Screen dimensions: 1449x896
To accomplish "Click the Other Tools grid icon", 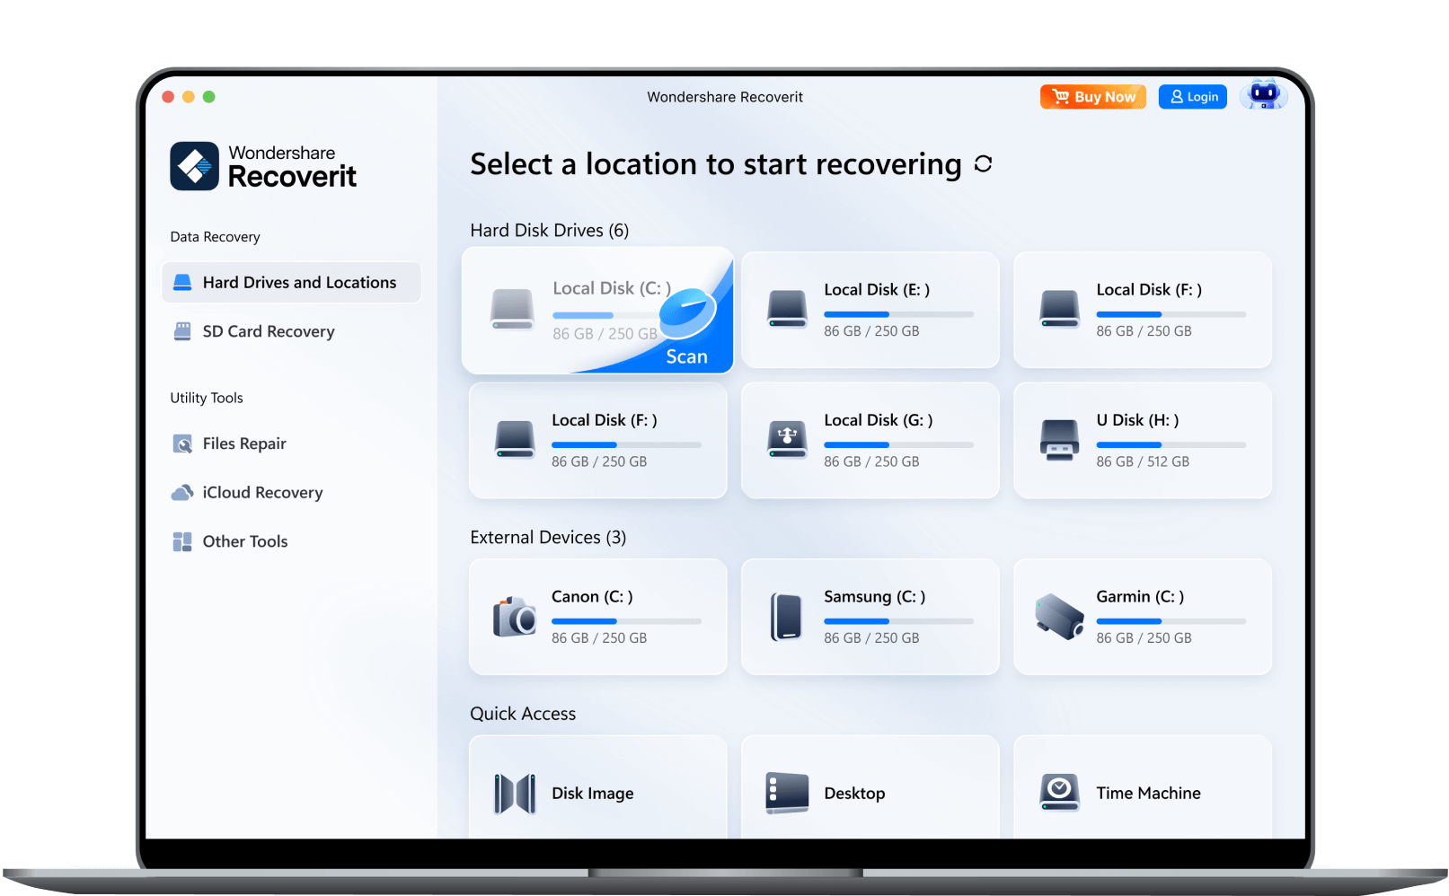I will pos(182,541).
